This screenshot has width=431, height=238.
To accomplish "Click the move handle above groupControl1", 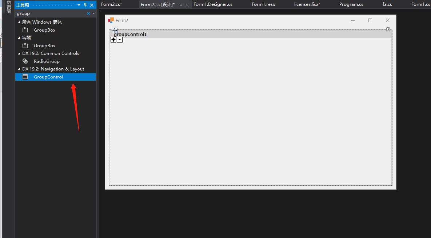I will click(x=115, y=31).
